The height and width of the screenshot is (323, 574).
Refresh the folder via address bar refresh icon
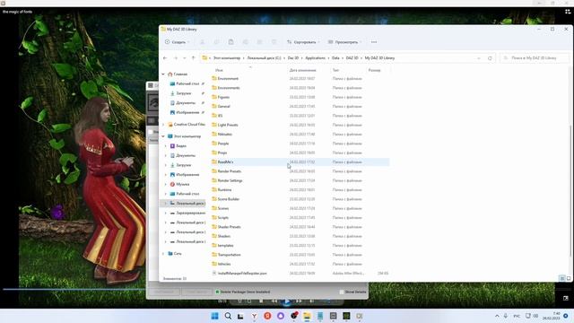tap(490, 58)
